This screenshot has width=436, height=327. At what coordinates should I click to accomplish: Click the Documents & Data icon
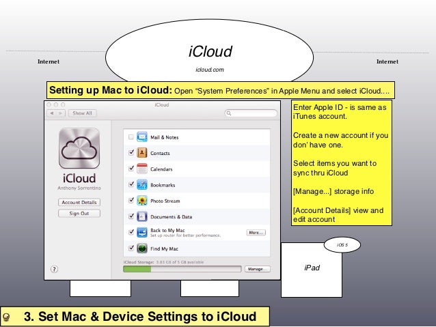click(142, 216)
